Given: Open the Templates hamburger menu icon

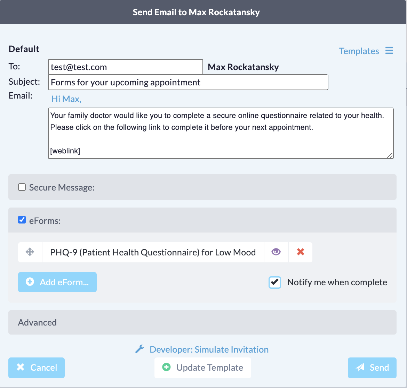Looking at the screenshot, I should tap(389, 51).
